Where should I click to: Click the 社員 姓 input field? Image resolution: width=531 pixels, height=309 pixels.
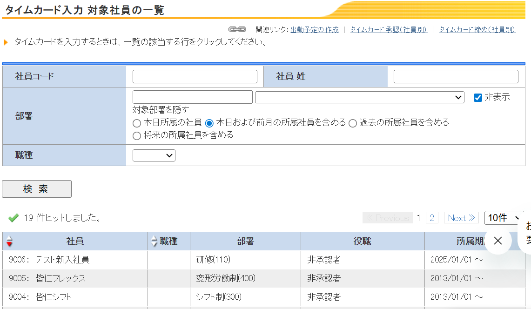[456, 77]
